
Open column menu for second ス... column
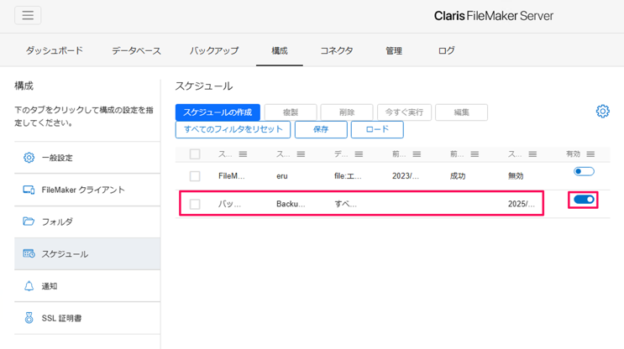301,154
